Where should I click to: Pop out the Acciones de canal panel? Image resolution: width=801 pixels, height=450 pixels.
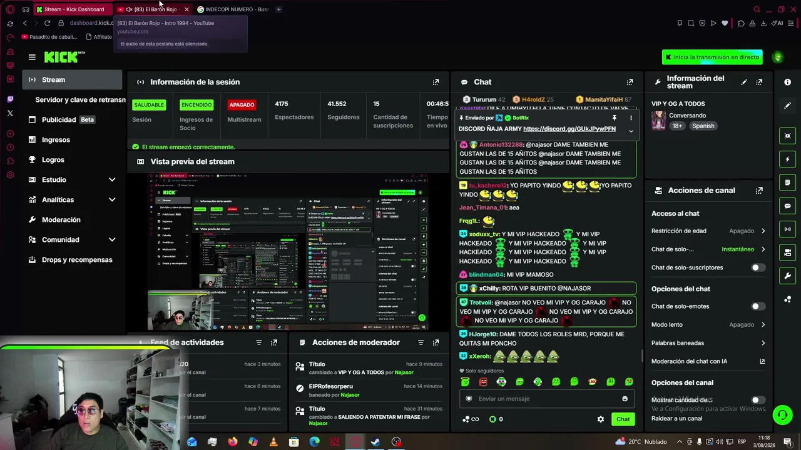point(759,191)
